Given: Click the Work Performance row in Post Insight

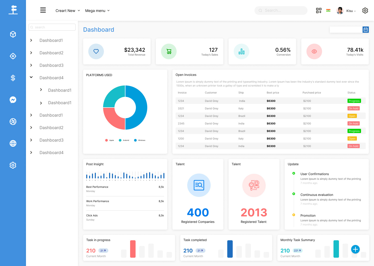Looking at the screenshot, I should pos(125,203).
